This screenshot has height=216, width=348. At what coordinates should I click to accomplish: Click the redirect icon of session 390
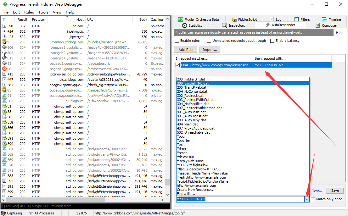pos(4,26)
